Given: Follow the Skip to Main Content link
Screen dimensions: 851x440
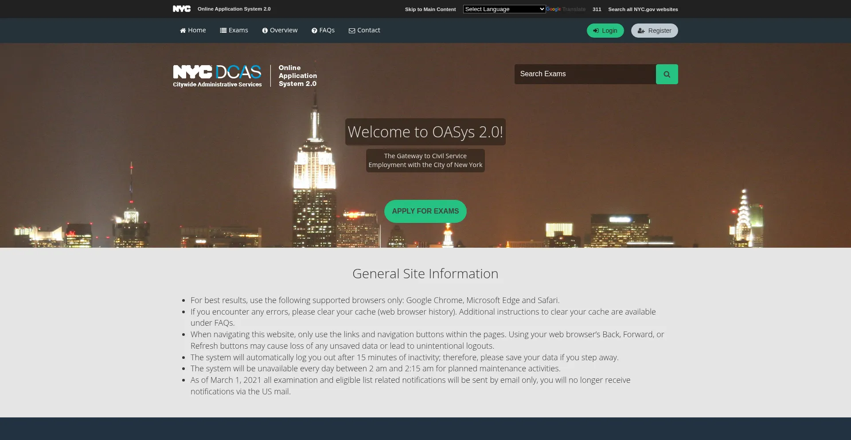Looking at the screenshot, I should point(430,9).
